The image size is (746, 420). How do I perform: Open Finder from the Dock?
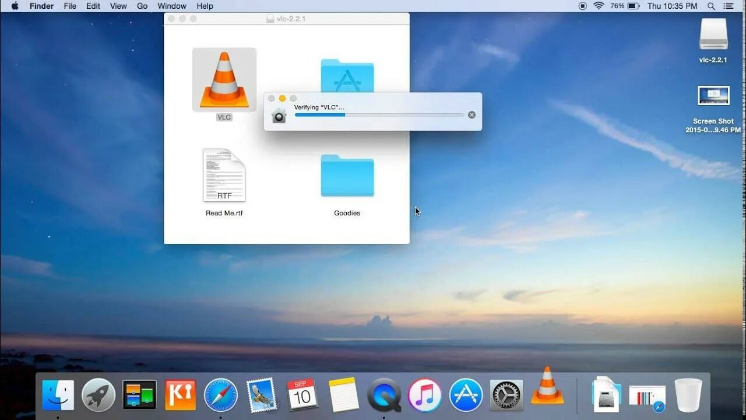(58, 395)
